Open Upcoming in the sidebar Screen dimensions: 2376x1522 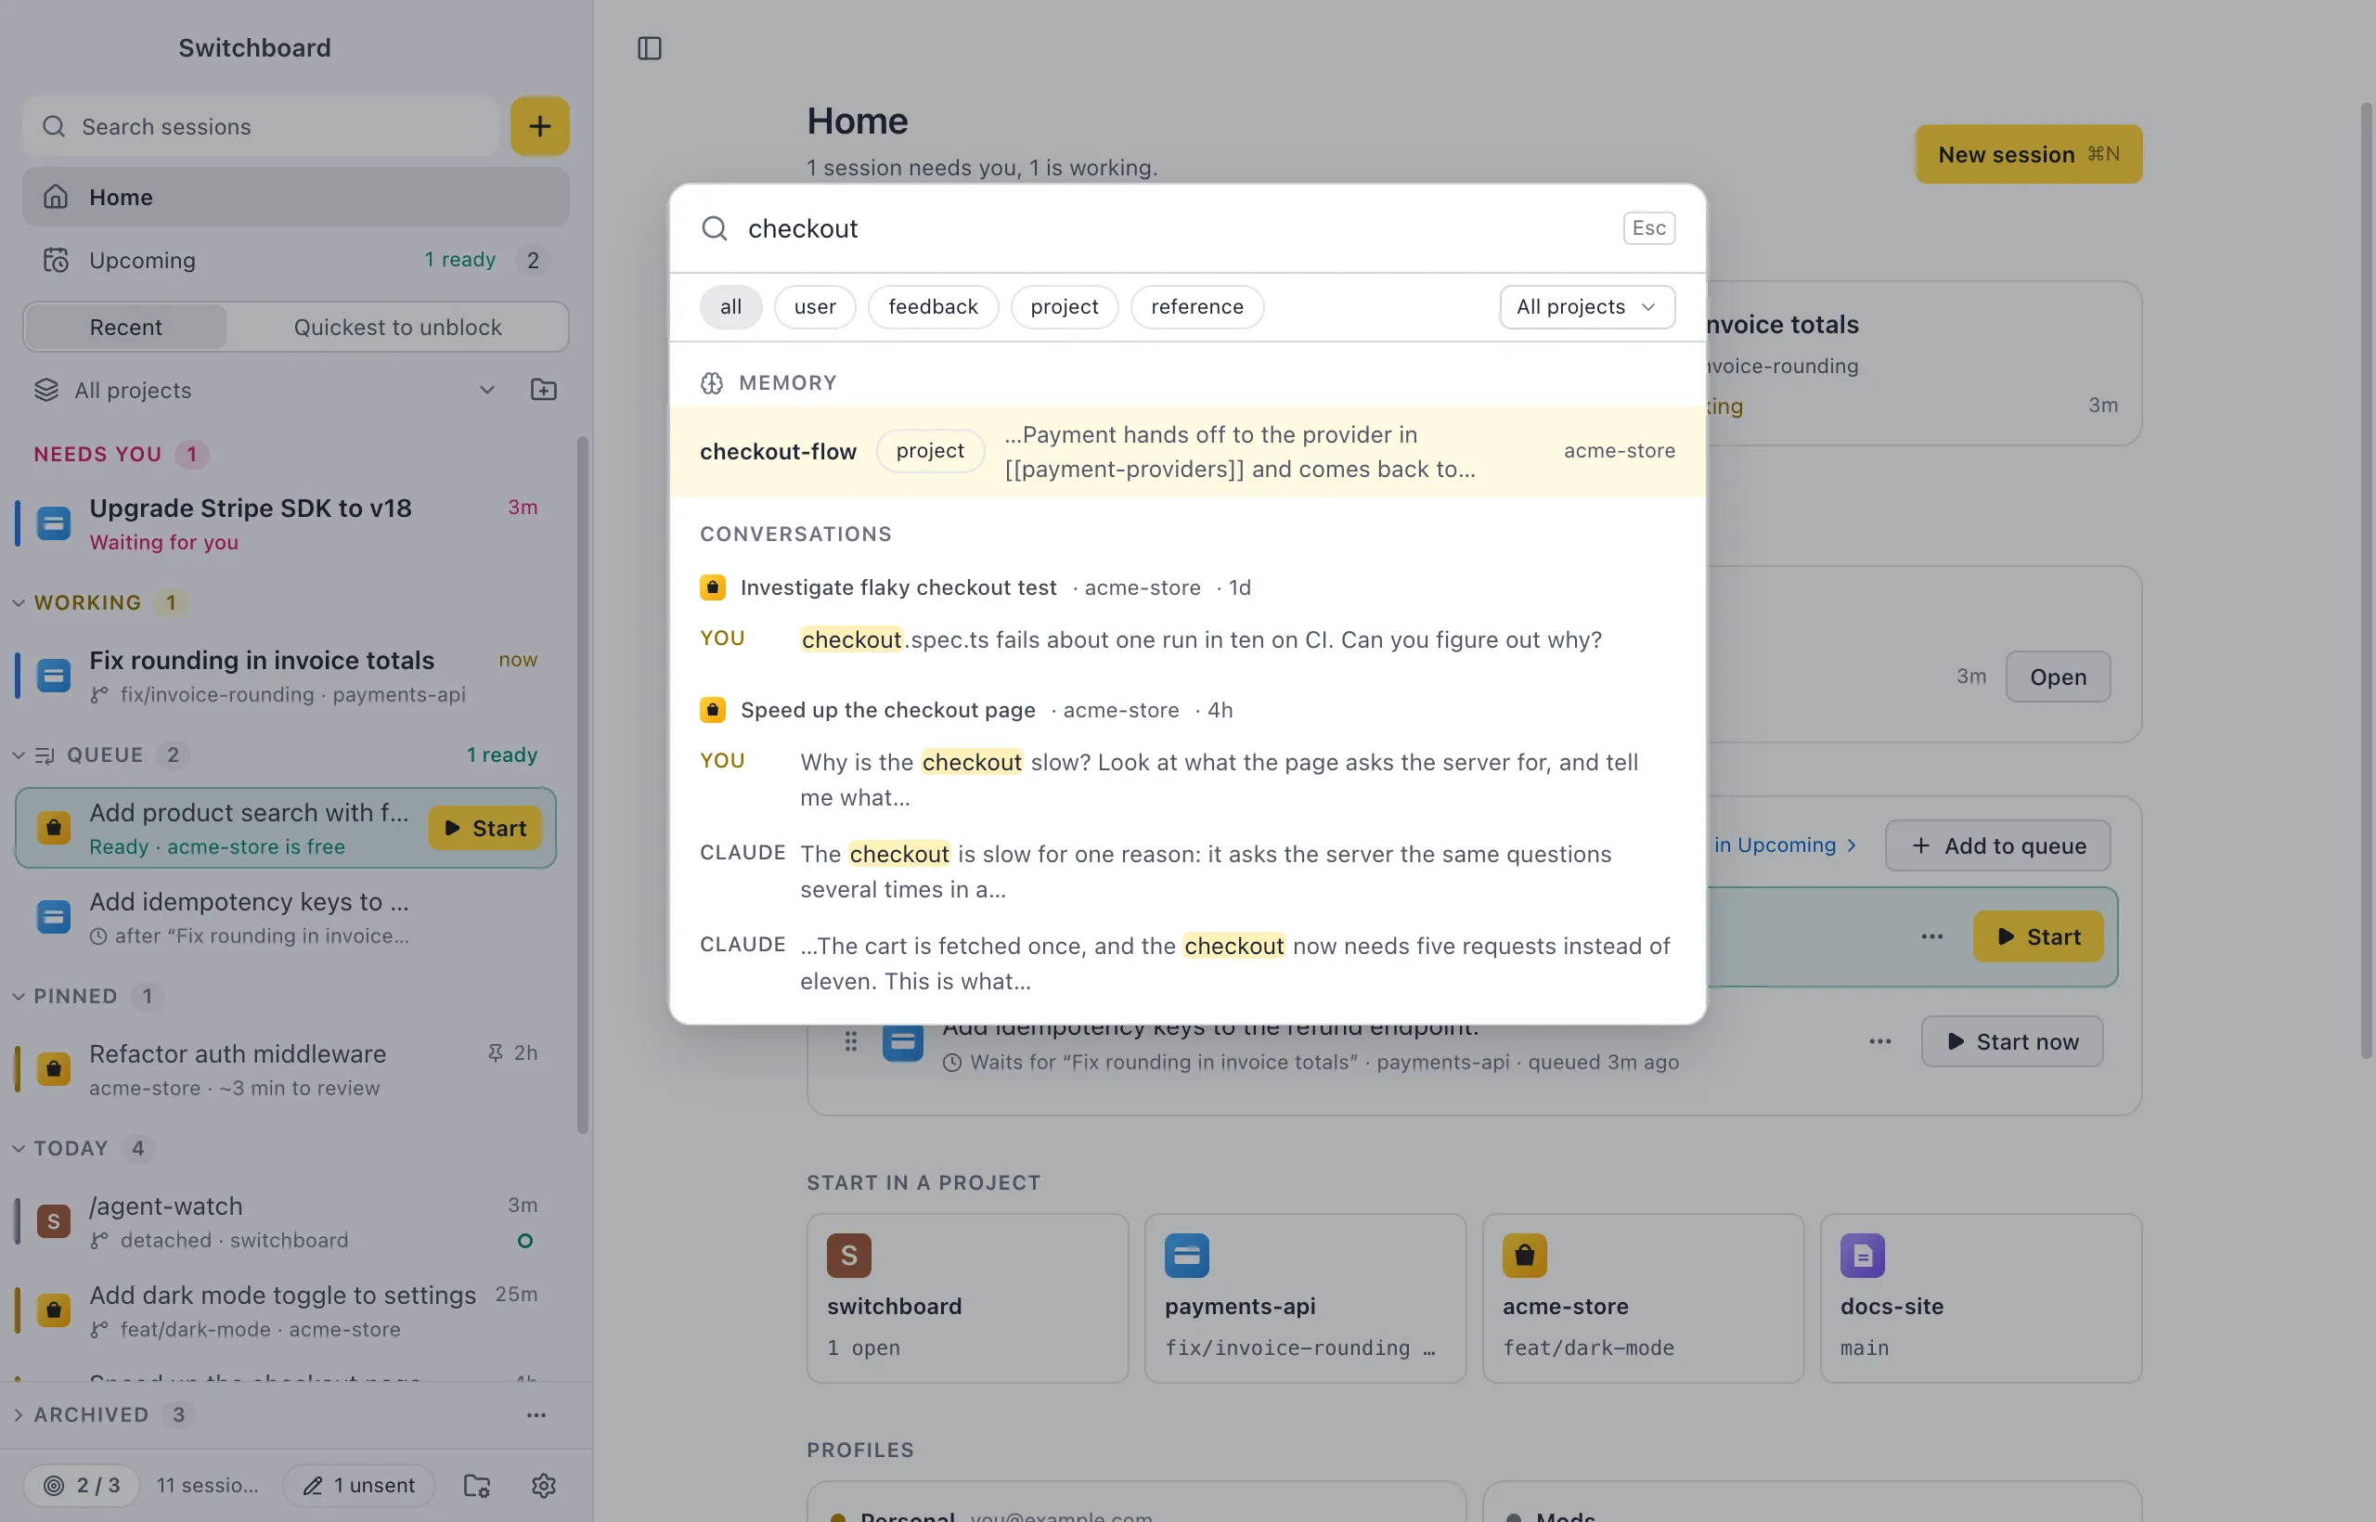pos(295,260)
